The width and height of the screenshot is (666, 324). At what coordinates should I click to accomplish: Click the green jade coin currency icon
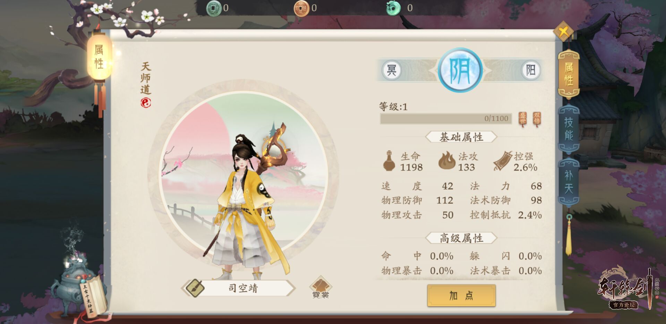click(x=214, y=8)
